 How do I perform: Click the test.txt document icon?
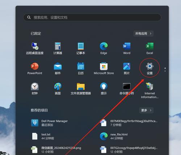35,136
